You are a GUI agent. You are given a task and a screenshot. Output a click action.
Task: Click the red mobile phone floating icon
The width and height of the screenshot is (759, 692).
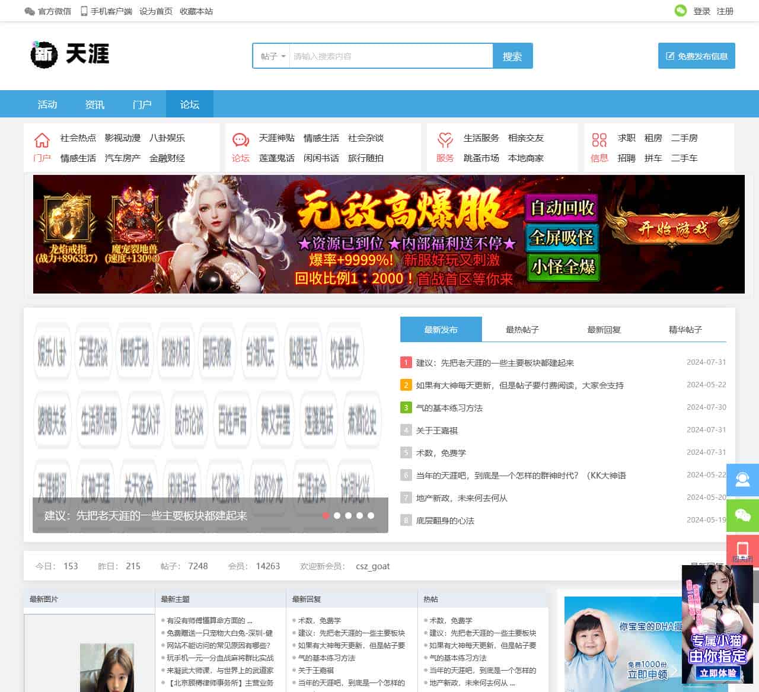click(742, 549)
